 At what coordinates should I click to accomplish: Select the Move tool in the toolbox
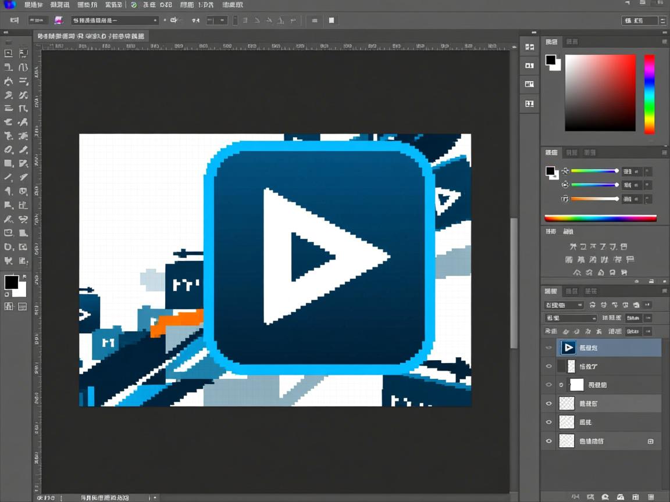[8, 53]
